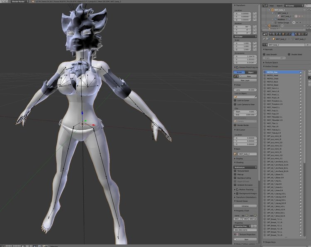Click the grease pencil New button
Screen dimensions: 311x247
click(248, 76)
